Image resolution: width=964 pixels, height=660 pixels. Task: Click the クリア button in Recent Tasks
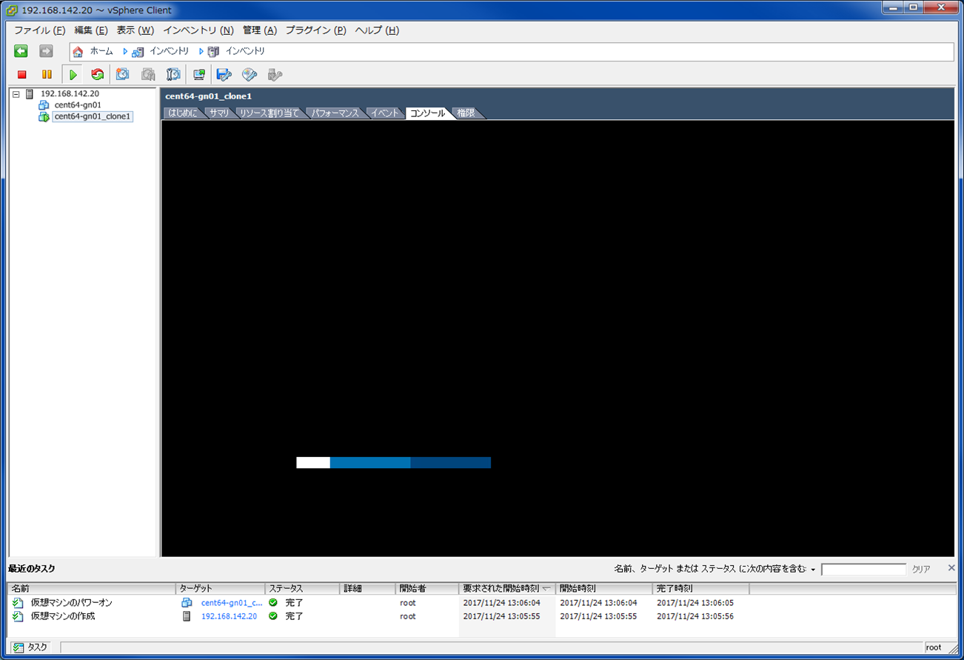(921, 570)
